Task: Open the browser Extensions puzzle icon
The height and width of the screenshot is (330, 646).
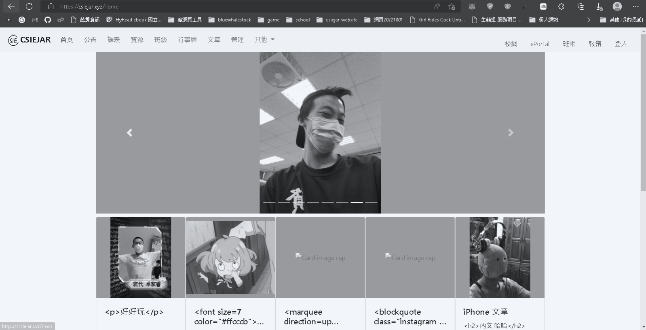Action: point(561,6)
